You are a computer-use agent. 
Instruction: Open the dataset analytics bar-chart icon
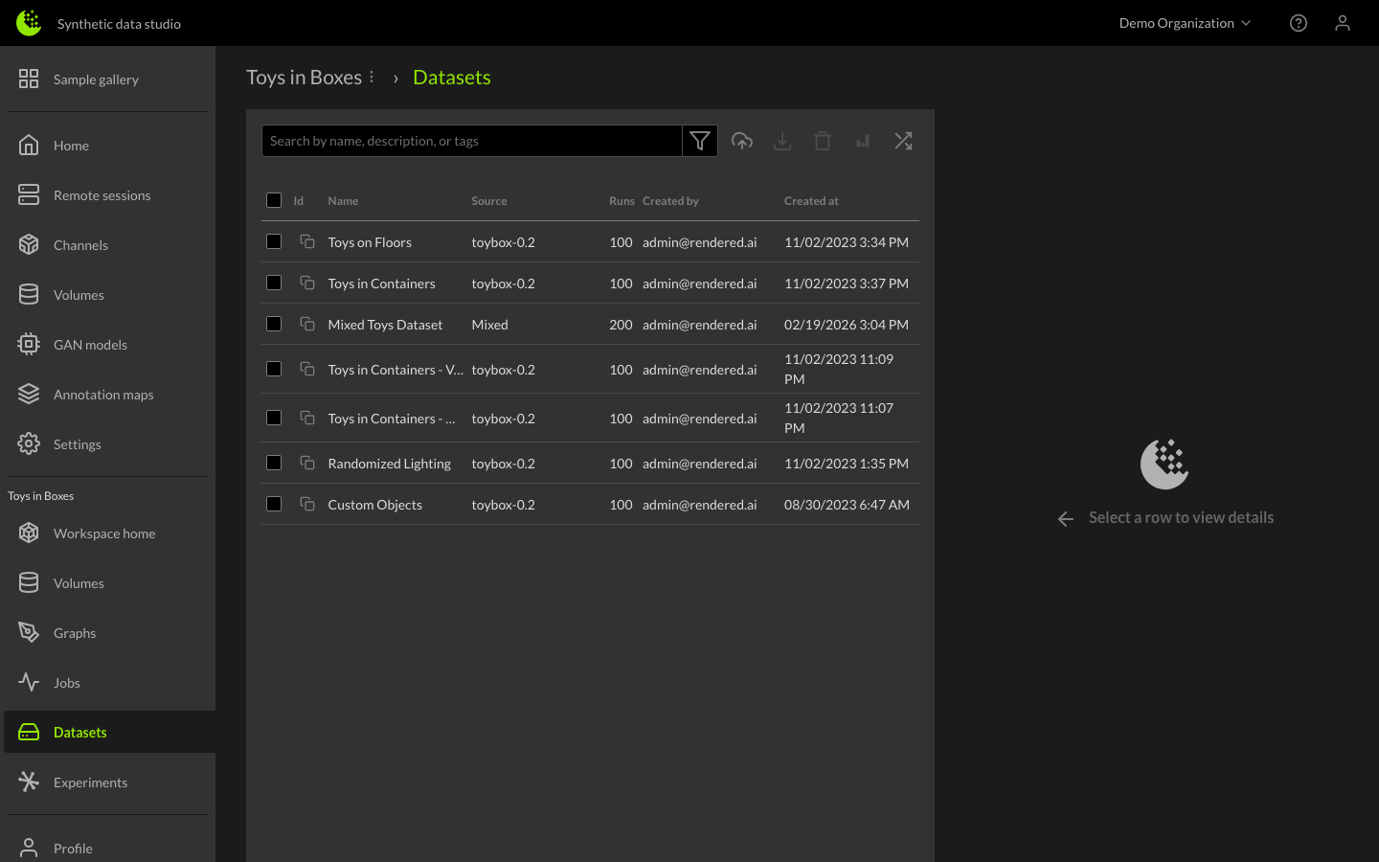point(863,141)
